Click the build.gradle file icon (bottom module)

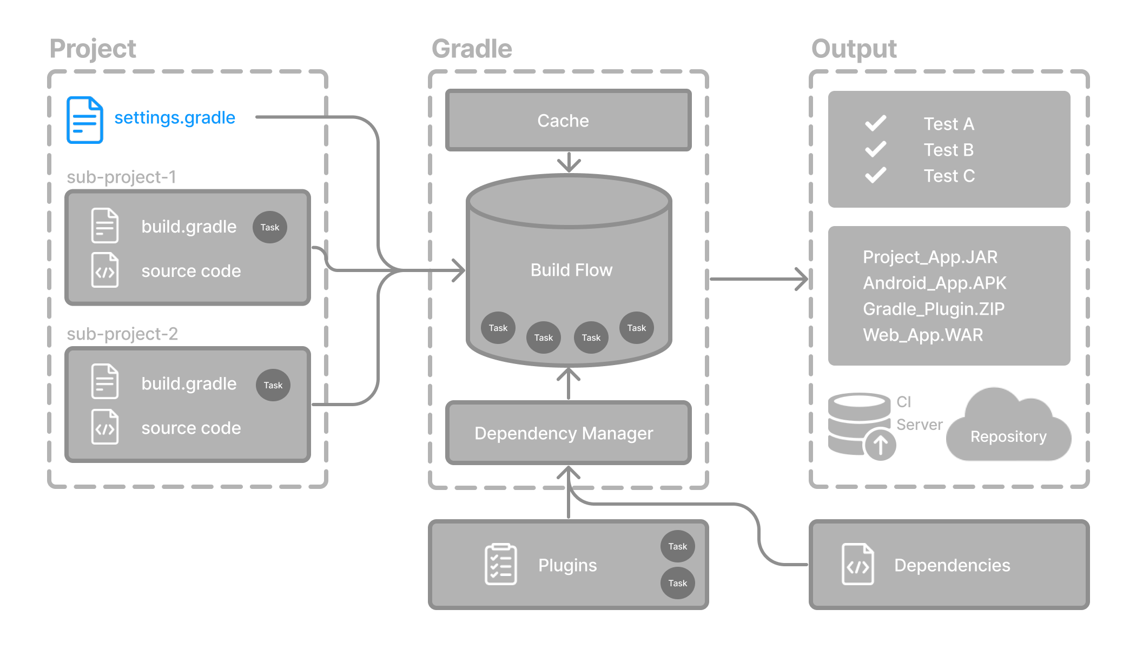[104, 383]
